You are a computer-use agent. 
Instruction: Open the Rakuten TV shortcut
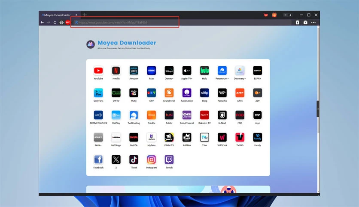(x=204, y=115)
